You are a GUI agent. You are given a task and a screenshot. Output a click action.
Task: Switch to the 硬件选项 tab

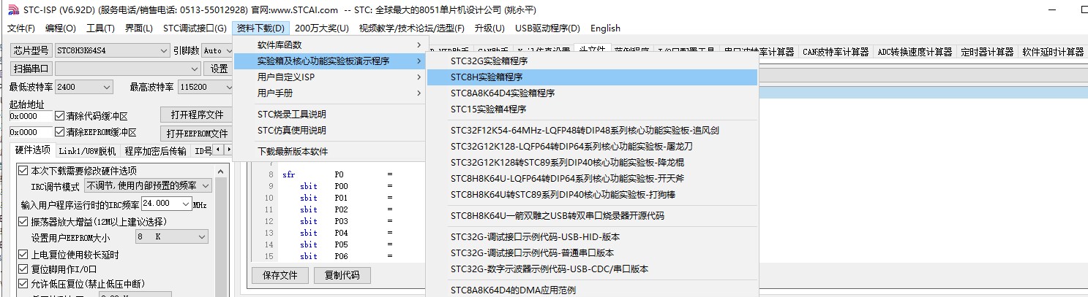coord(32,150)
